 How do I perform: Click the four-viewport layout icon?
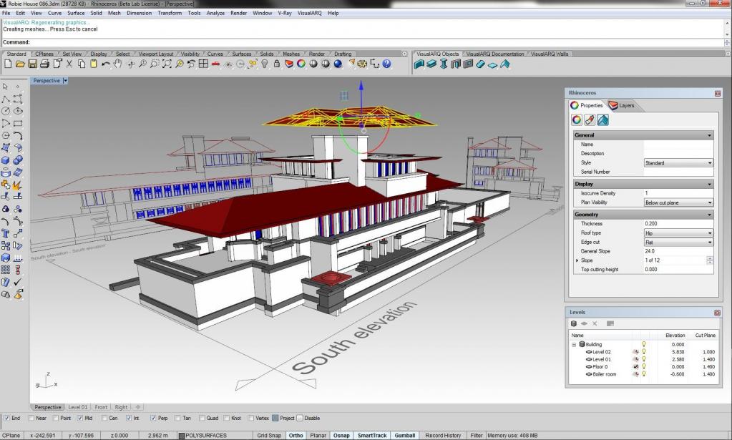point(203,64)
